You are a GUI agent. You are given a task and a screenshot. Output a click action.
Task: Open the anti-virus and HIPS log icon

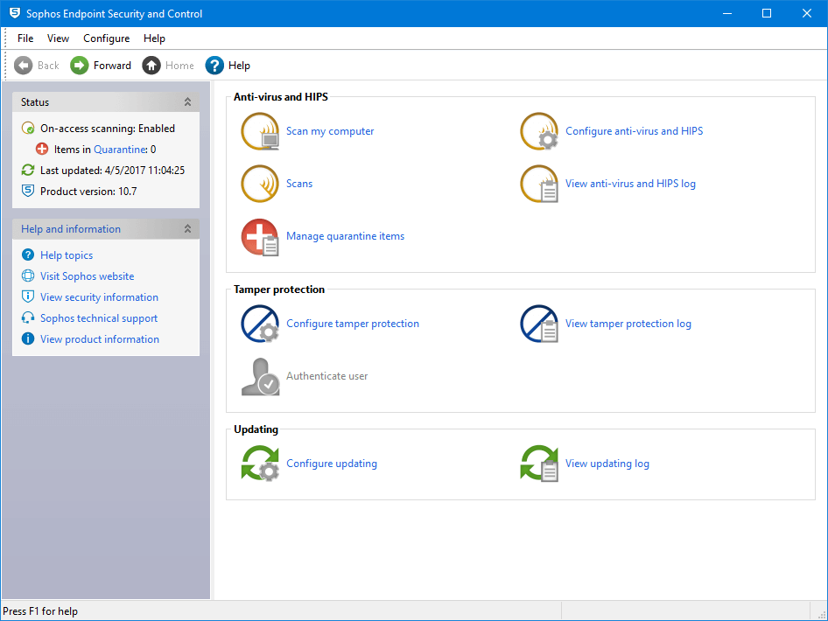(x=539, y=184)
